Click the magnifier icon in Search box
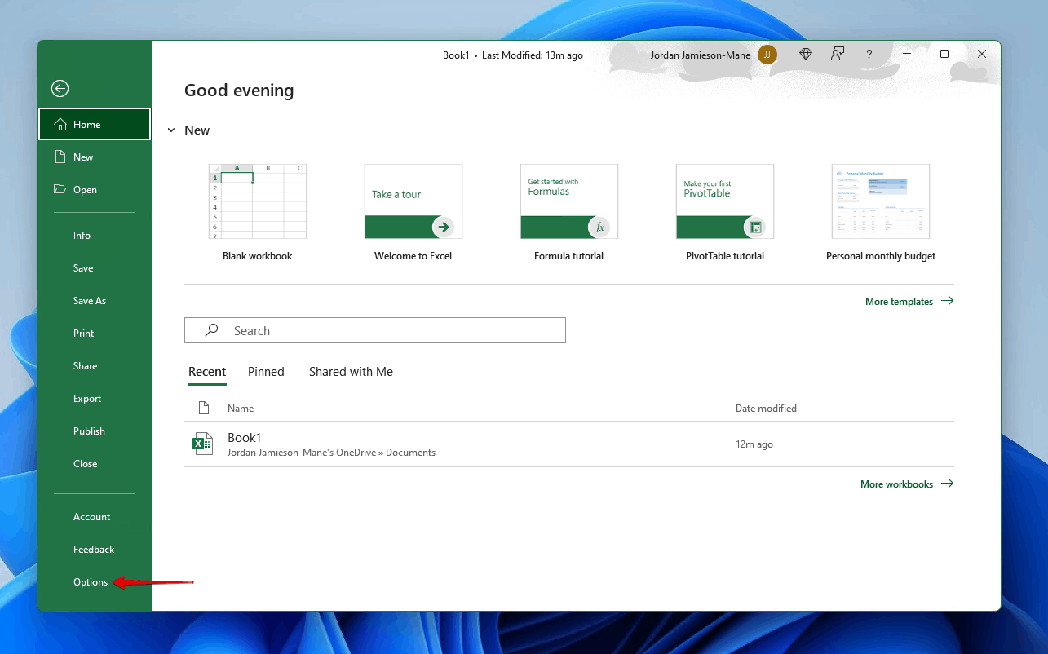The image size is (1048, 654). [x=212, y=330]
